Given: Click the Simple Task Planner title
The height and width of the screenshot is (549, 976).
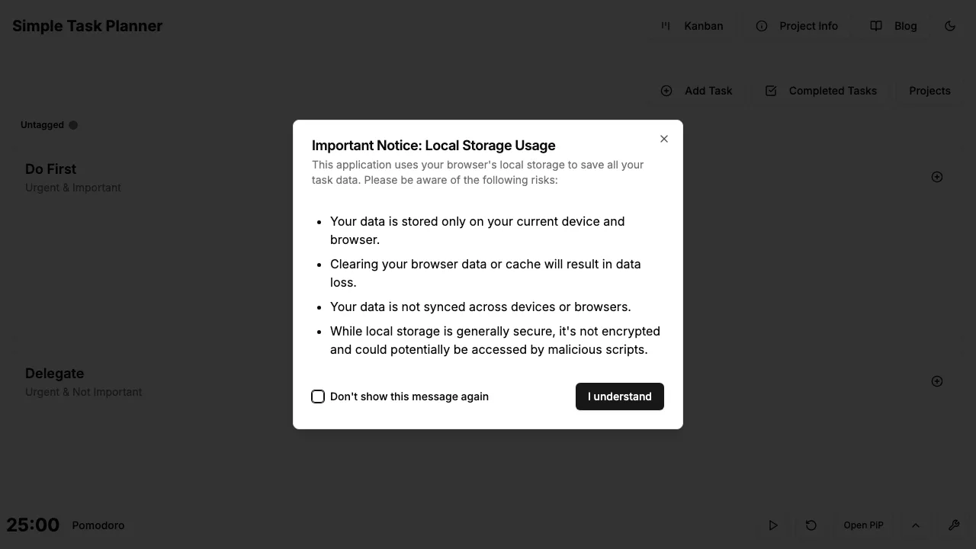Looking at the screenshot, I should point(88,26).
